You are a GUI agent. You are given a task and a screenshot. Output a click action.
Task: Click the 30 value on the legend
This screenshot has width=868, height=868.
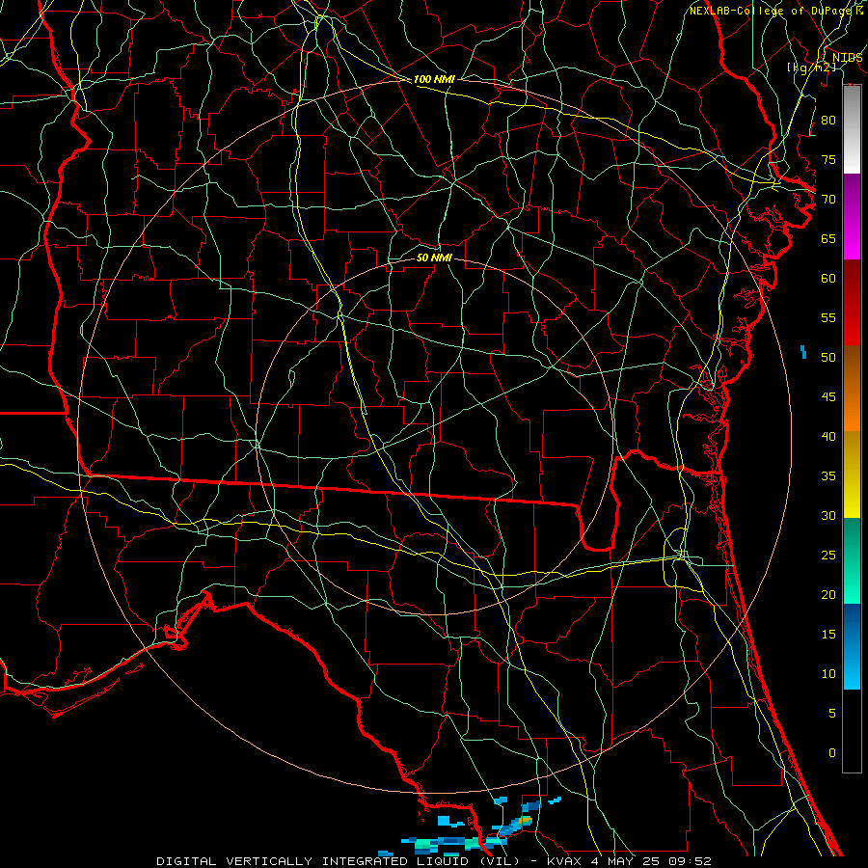828,516
